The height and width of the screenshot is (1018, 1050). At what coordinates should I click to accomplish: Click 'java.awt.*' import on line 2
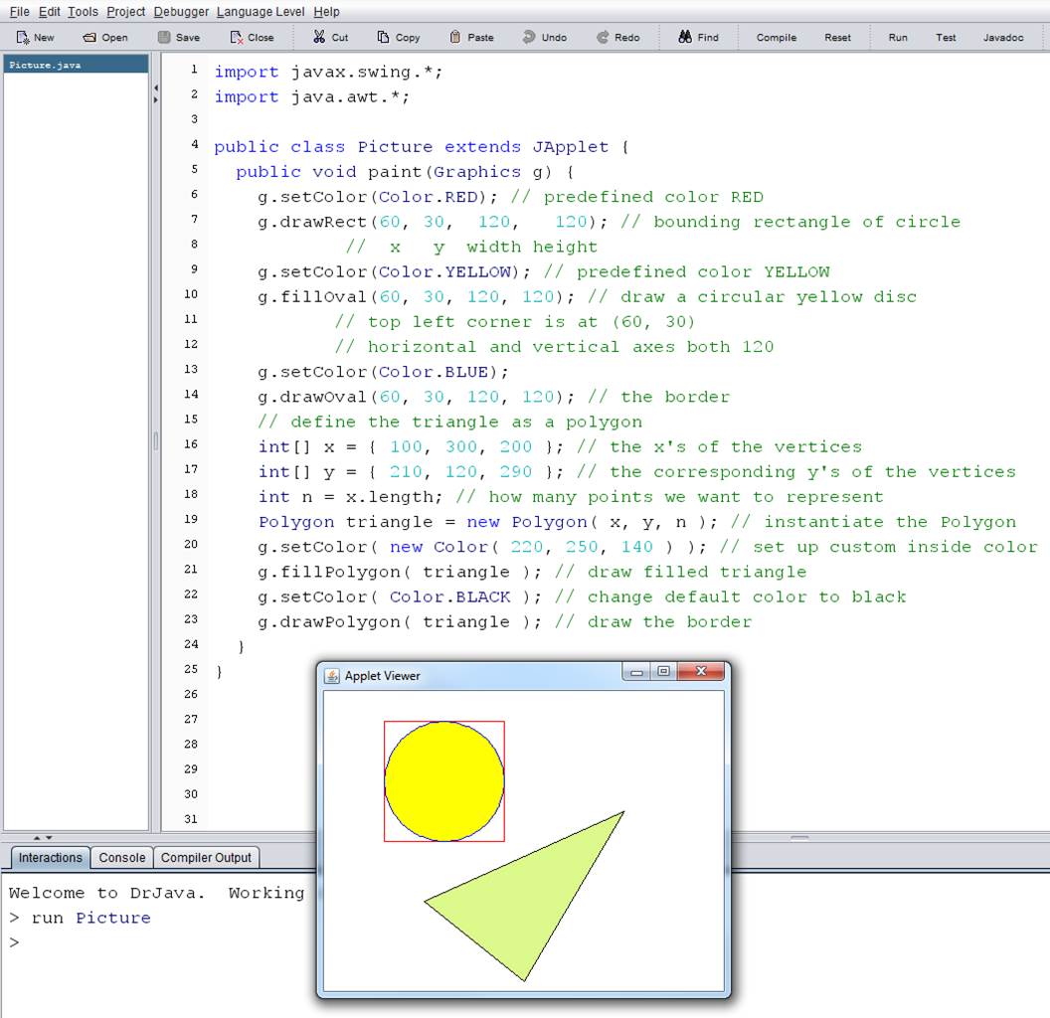pos(345,97)
